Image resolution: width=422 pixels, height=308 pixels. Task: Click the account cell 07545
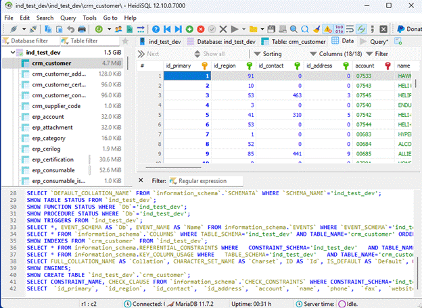pyautogui.click(x=373, y=95)
